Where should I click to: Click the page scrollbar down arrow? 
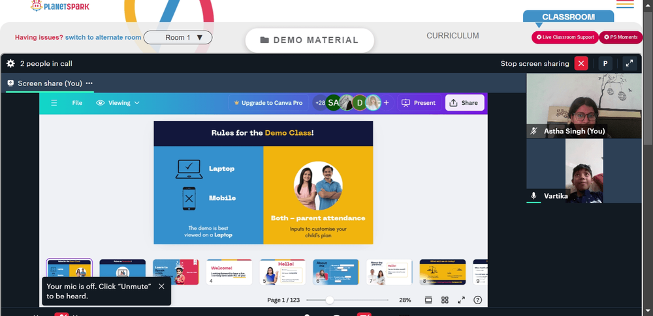click(x=648, y=312)
